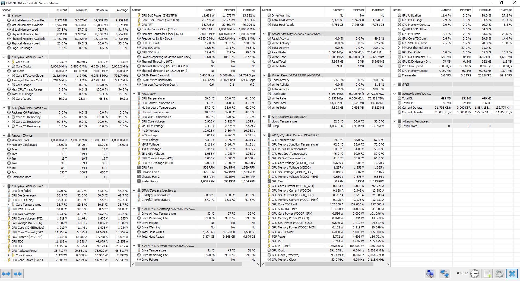520x281 pixels.
Task: Select the GPU Temperature sensor row
Action: [325, 140]
